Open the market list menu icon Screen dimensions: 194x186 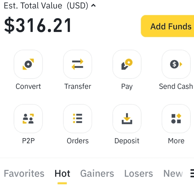tap(192, 173)
